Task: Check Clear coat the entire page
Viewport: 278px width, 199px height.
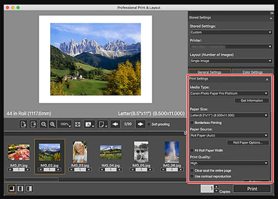Action: pyautogui.click(x=192, y=170)
